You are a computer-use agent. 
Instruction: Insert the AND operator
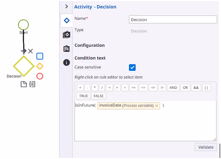(173, 88)
